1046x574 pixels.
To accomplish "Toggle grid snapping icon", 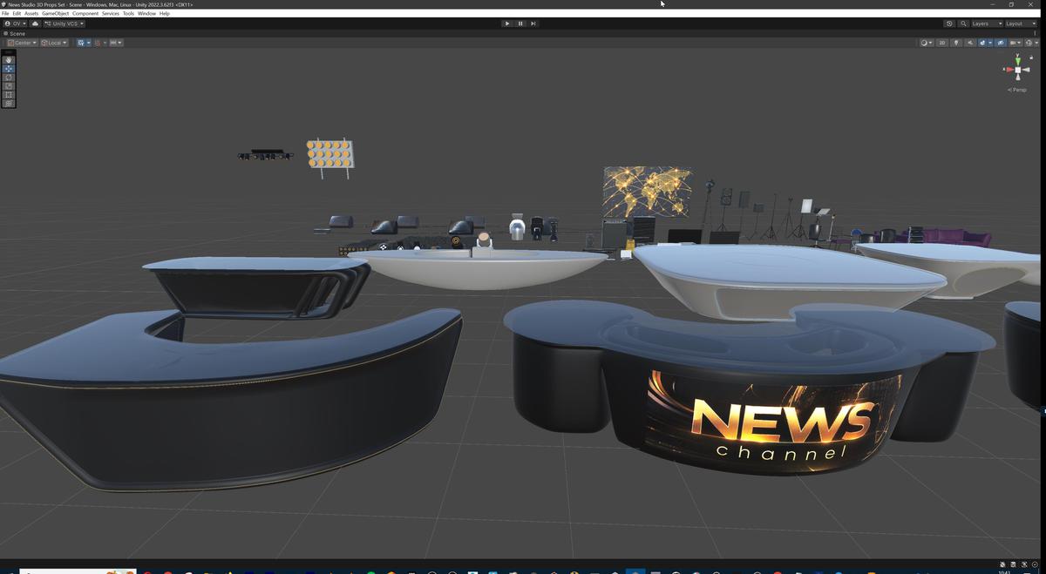I will (x=98, y=43).
